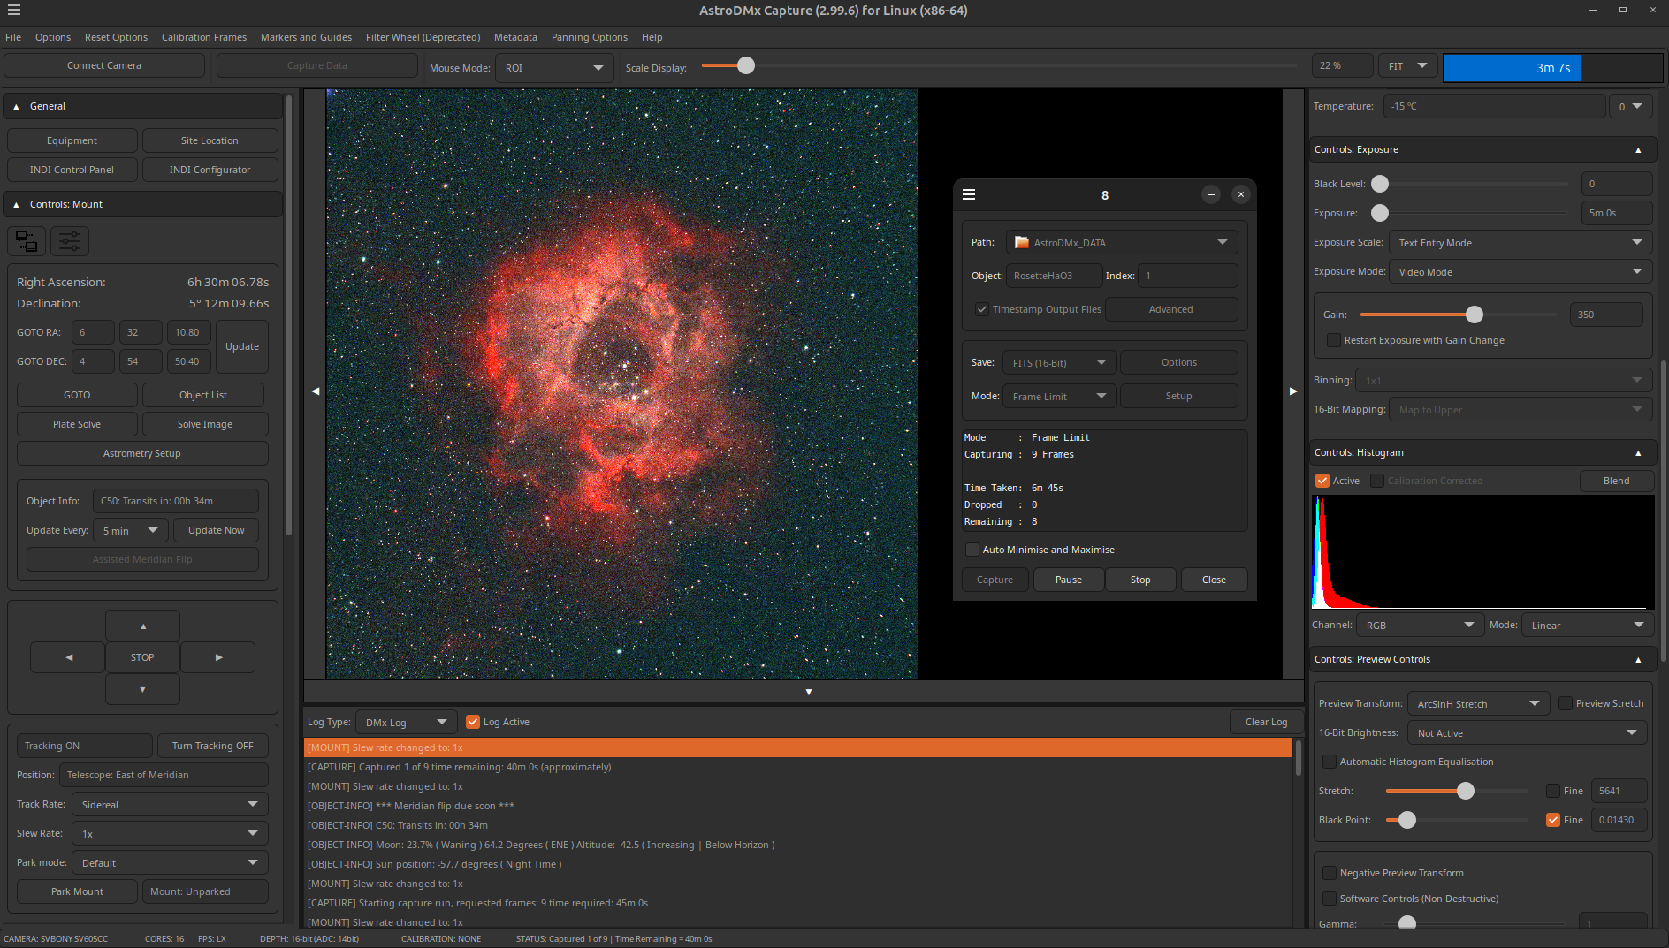1669x948 pixels.
Task: Disable histogram Active checkbox
Action: pyautogui.click(x=1322, y=481)
